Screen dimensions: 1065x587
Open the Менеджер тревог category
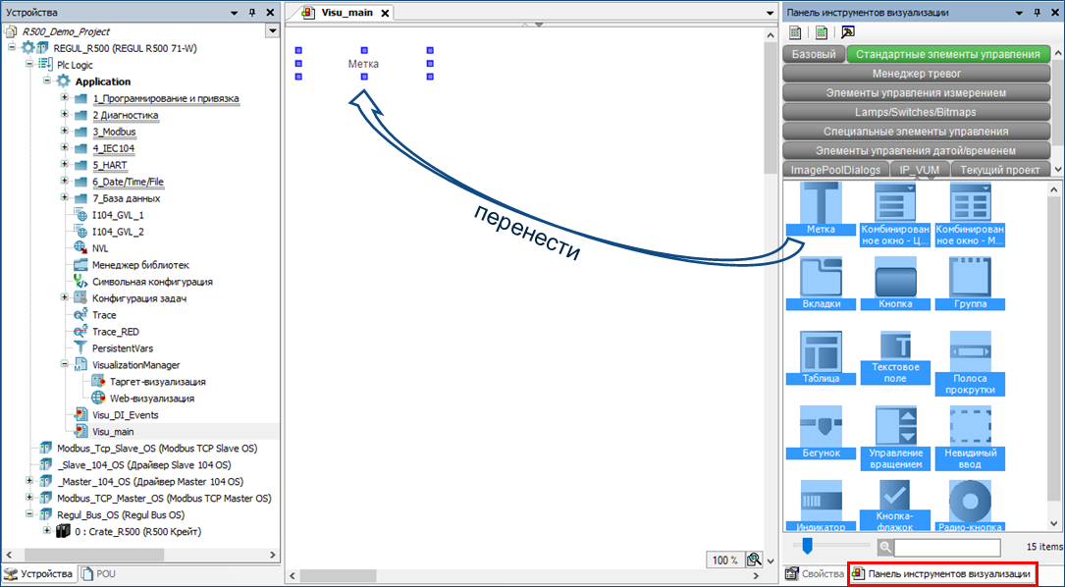pos(916,74)
